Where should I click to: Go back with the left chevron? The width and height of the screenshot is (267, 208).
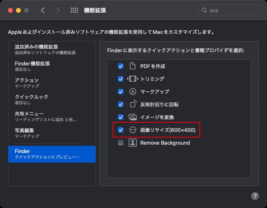[x=43, y=10]
